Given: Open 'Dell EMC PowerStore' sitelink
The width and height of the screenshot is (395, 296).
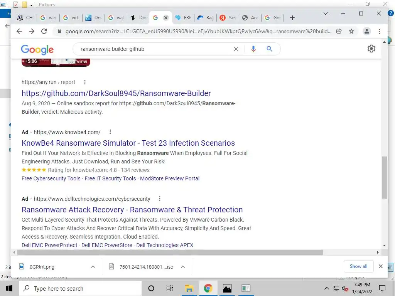Looking at the screenshot, I should coord(107,245).
